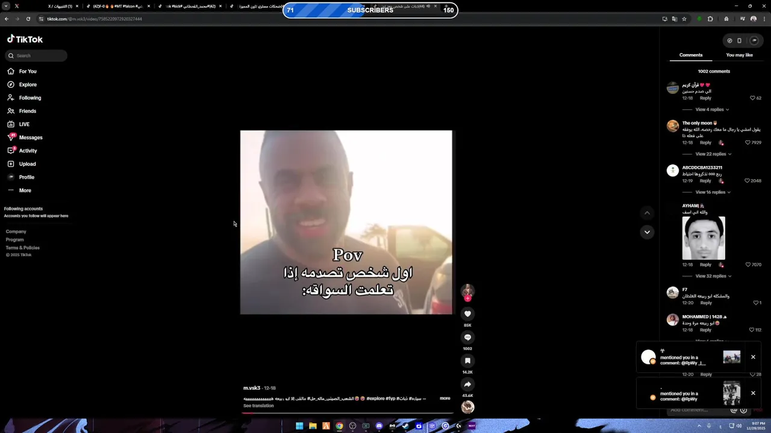
Task: Open profile avatar at top right
Action: click(x=754, y=41)
